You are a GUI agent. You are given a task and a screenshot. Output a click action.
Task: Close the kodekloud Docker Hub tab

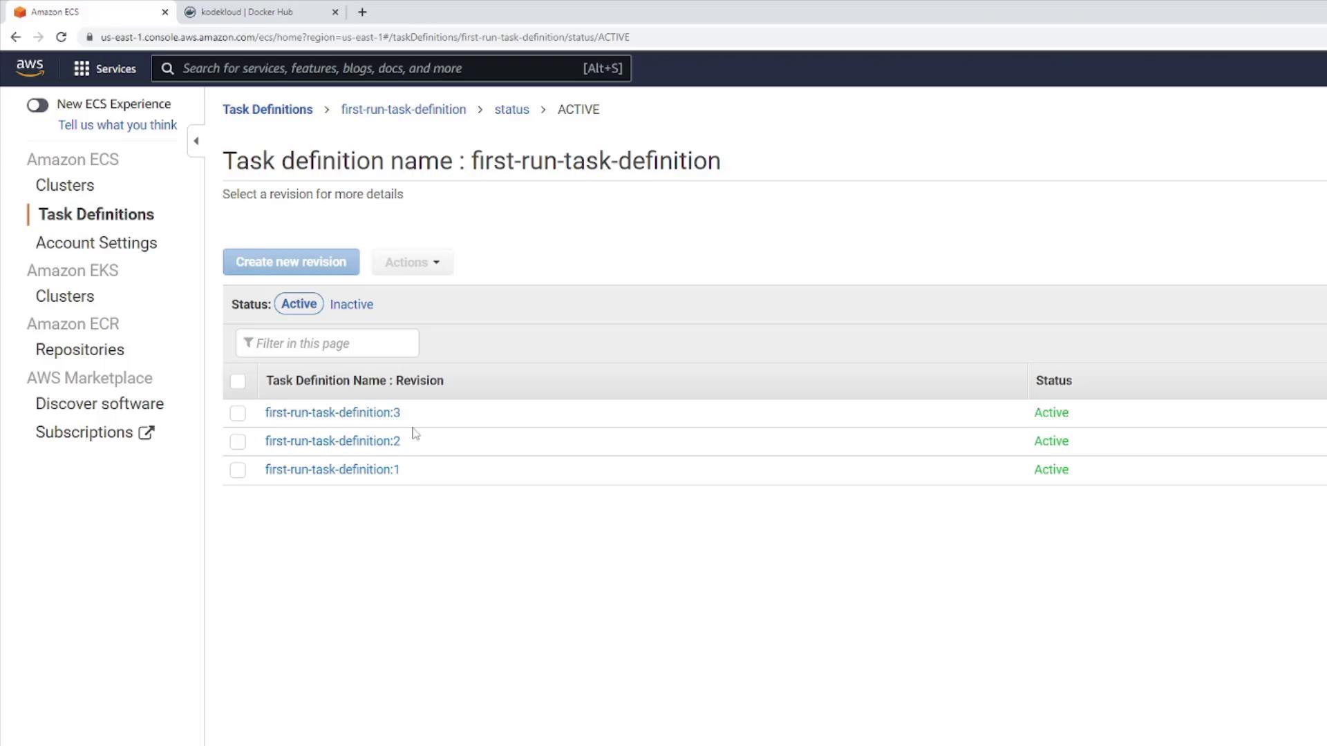coord(335,12)
